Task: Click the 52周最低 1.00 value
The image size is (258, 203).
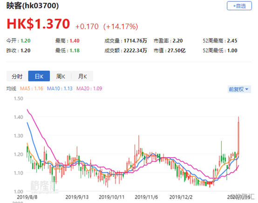Action: click(220, 50)
